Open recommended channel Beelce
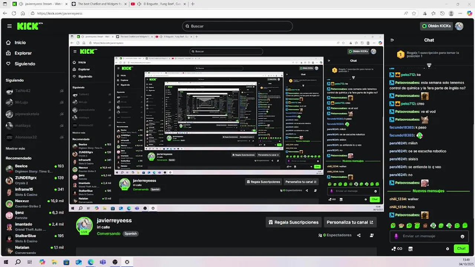 (35, 169)
